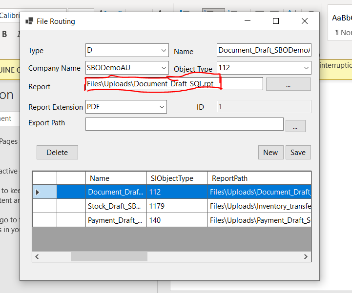Click the 140 object type cell
352x293 pixels.
[177, 220]
